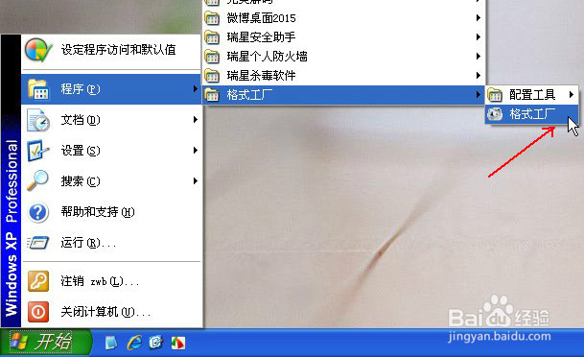Click the 瑞星安全助手 label
This screenshot has height=357, width=584.
point(261,37)
